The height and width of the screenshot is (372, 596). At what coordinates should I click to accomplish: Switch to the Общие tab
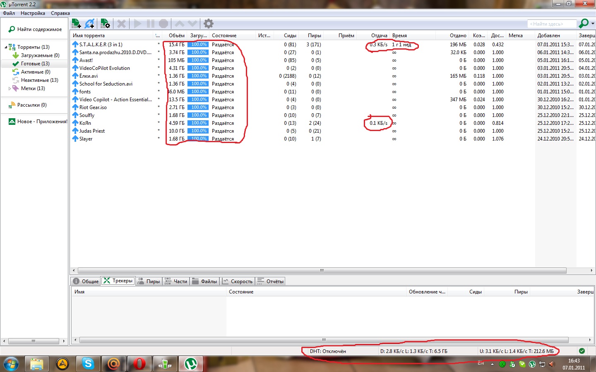click(x=86, y=281)
